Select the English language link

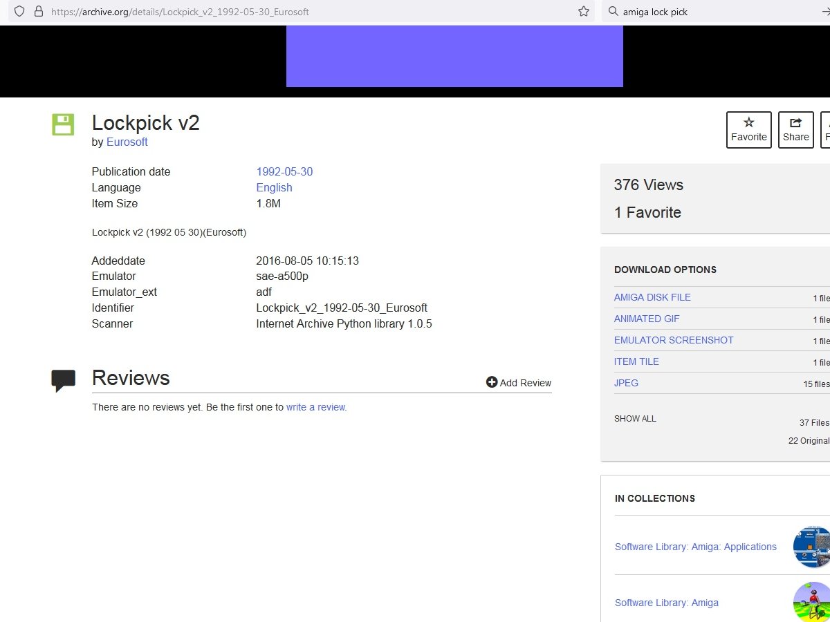(x=274, y=187)
